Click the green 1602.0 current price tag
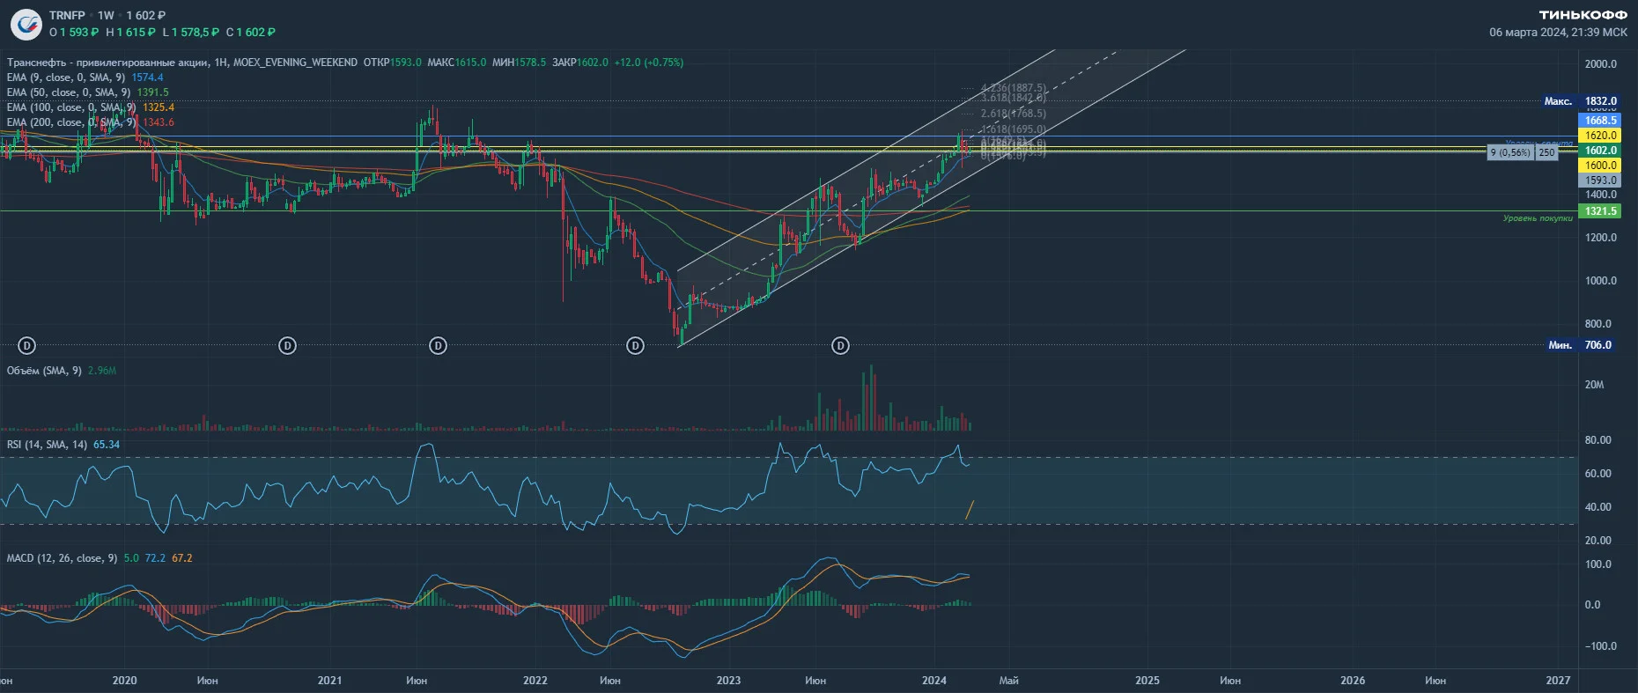This screenshot has height=693, width=1638. pos(1600,151)
